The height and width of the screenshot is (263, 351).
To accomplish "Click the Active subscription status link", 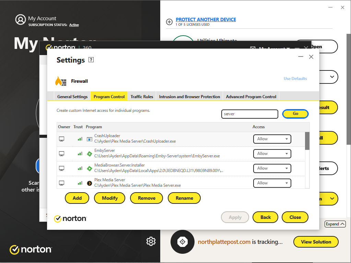I will tap(74, 25).
